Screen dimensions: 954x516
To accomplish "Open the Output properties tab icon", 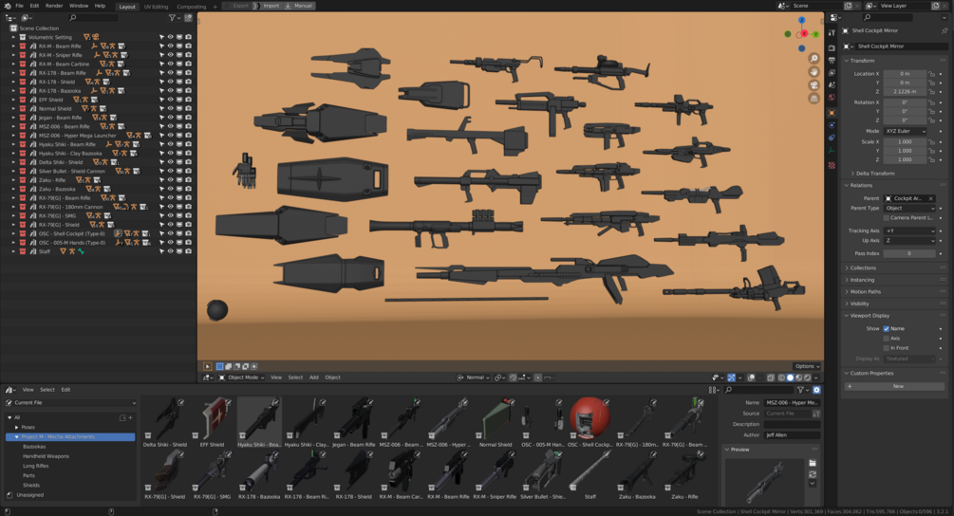I will (832, 60).
